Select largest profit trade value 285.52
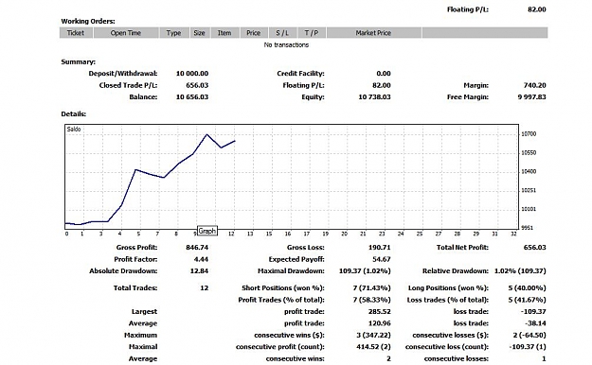 (x=380, y=312)
